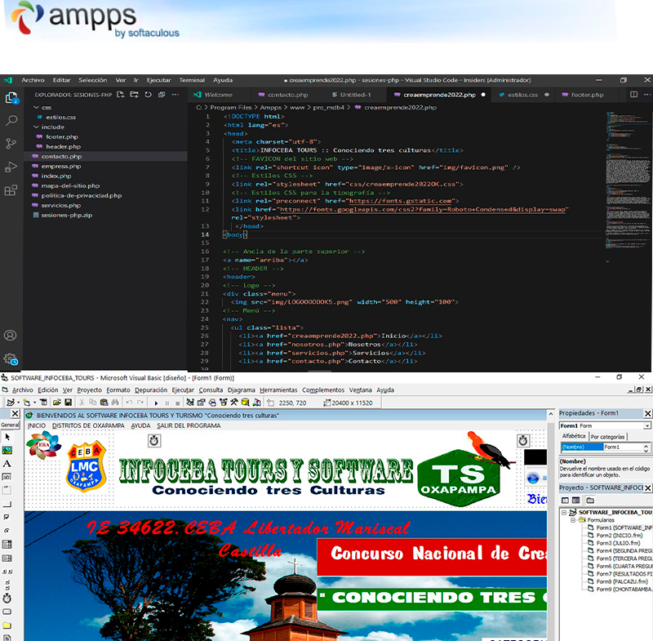Open Source Control view in activity bar
The image size is (653, 641).
coord(11,144)
